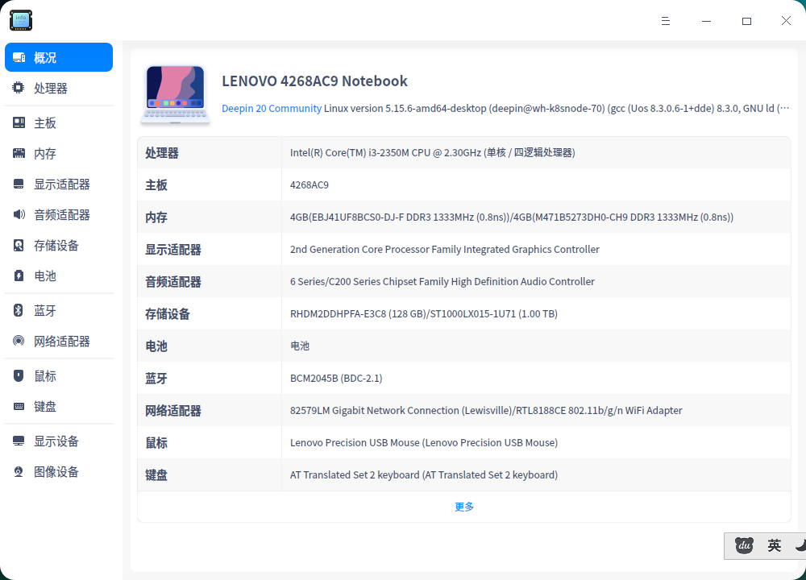The height and width of the screenshot is (580, 806).
Task: Click the 4GB DDR3 1333MHz memory value
Action: coord(512,217)
